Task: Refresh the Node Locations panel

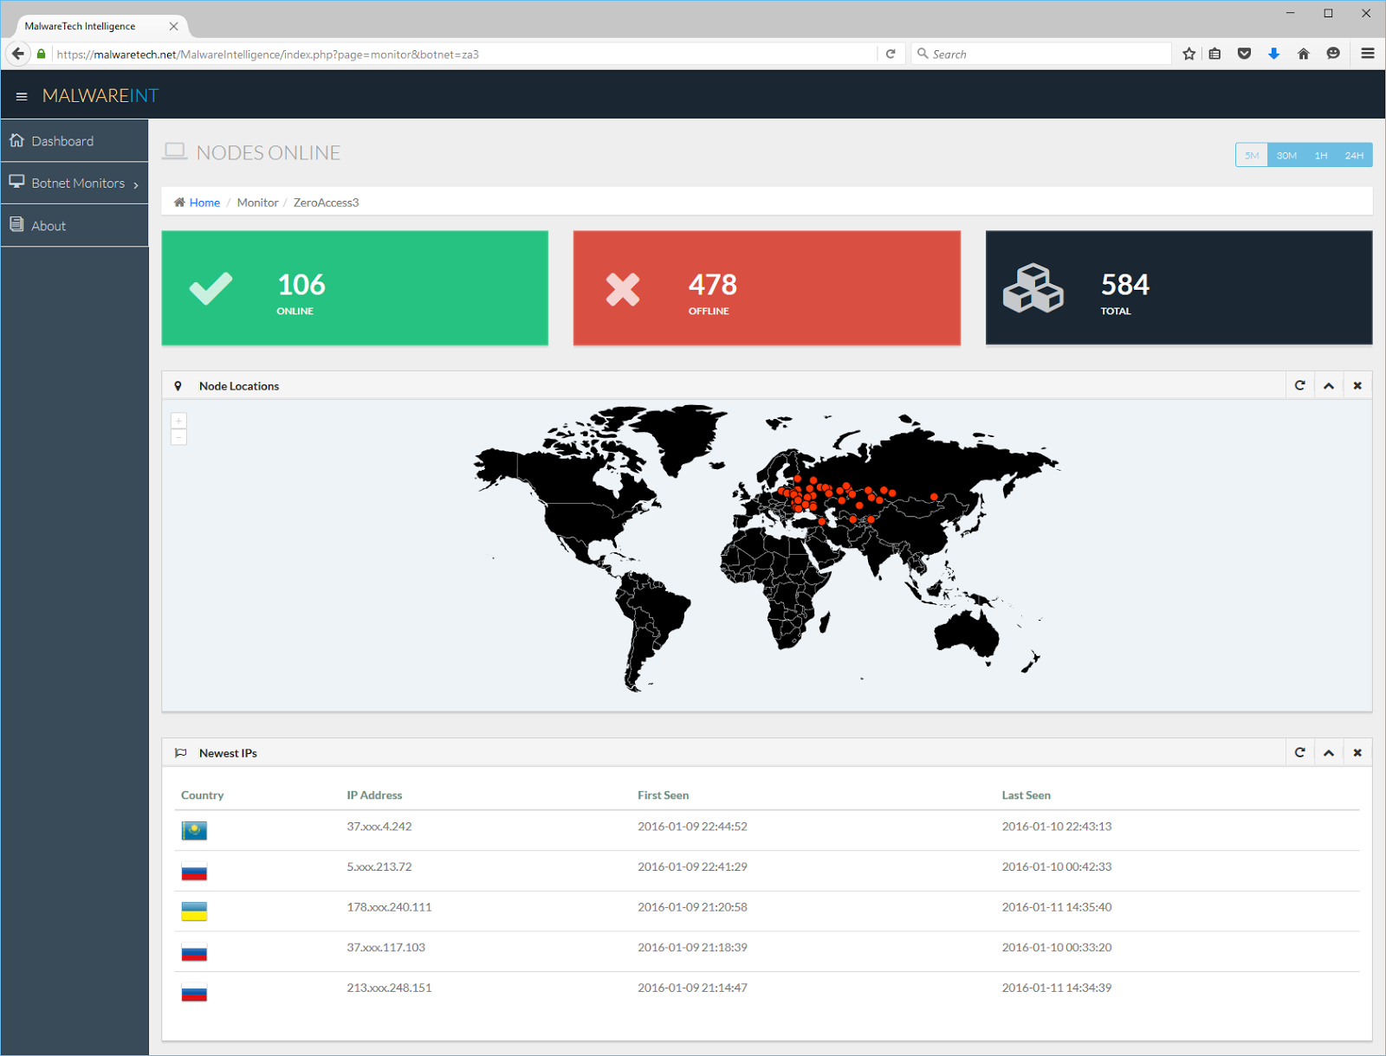Action: coord(1299,386)
